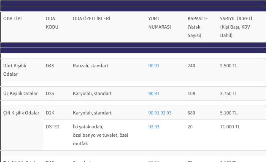Screen dimensions: 267x162
Task: Select the price '2.500 TL'
Action: pyautogui.click(x=229, y=66)
